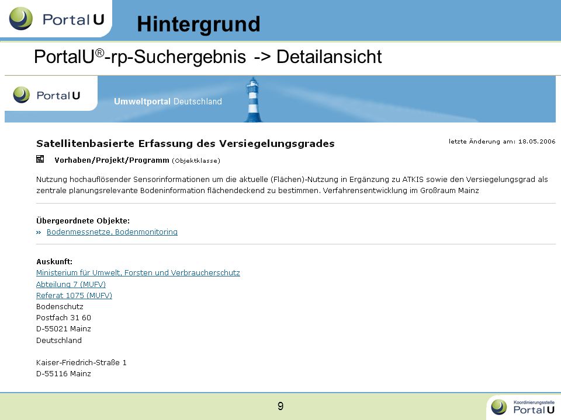Viewport: 561px width, 420px height.
Task: Click the Übergeordnete Objekte heading
Action: click(x=83, y=220)
